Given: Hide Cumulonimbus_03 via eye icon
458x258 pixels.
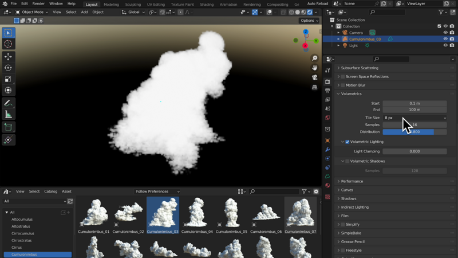Looking at the screenshot, I should pos(445,39).
